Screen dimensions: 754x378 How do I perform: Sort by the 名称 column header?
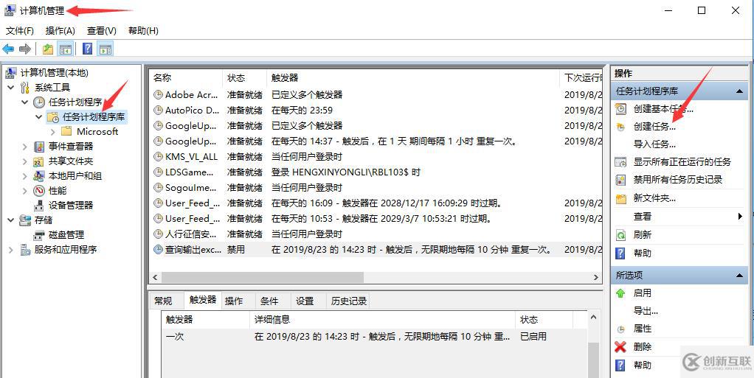(186, 78)
